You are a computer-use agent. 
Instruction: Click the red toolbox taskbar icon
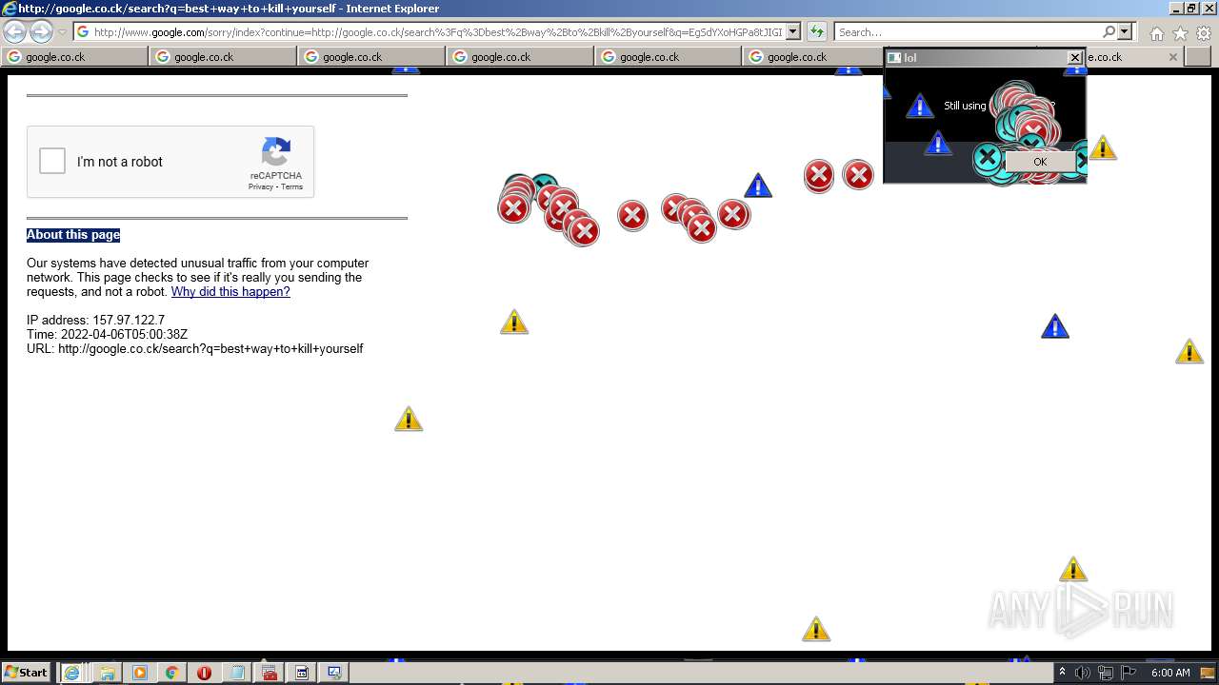tap(270, 673)
